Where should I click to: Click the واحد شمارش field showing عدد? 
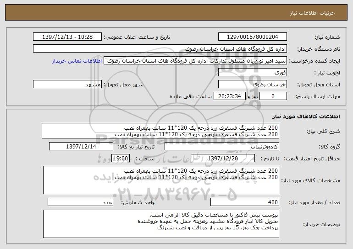point(80,202)
